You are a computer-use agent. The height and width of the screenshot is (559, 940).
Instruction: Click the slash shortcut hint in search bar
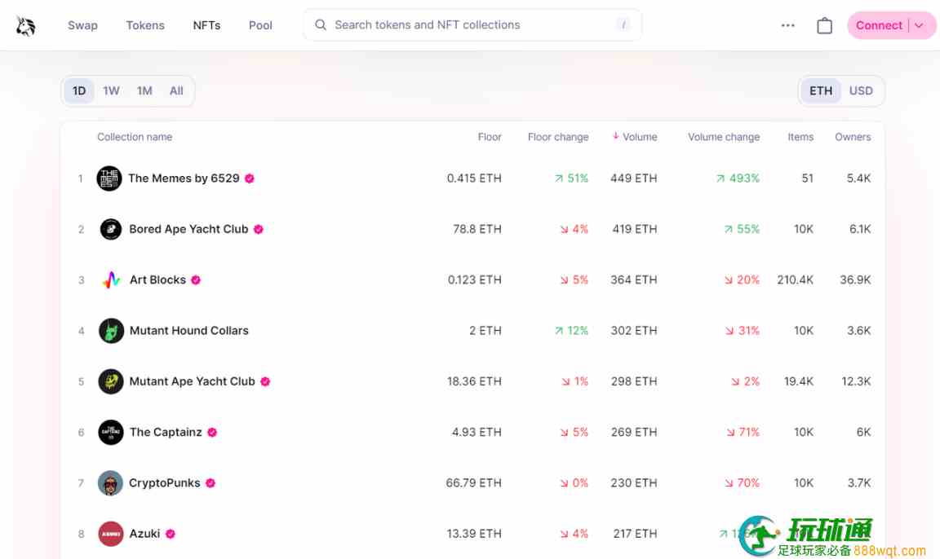tap(623, 25)
